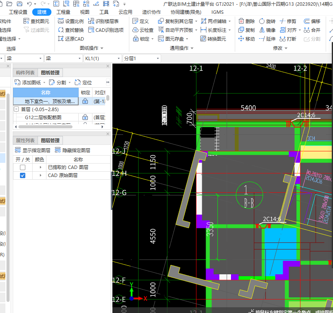Click 复制到其它层 tool
Viewport: 333px width, 313px height.
tap(175, 21)
